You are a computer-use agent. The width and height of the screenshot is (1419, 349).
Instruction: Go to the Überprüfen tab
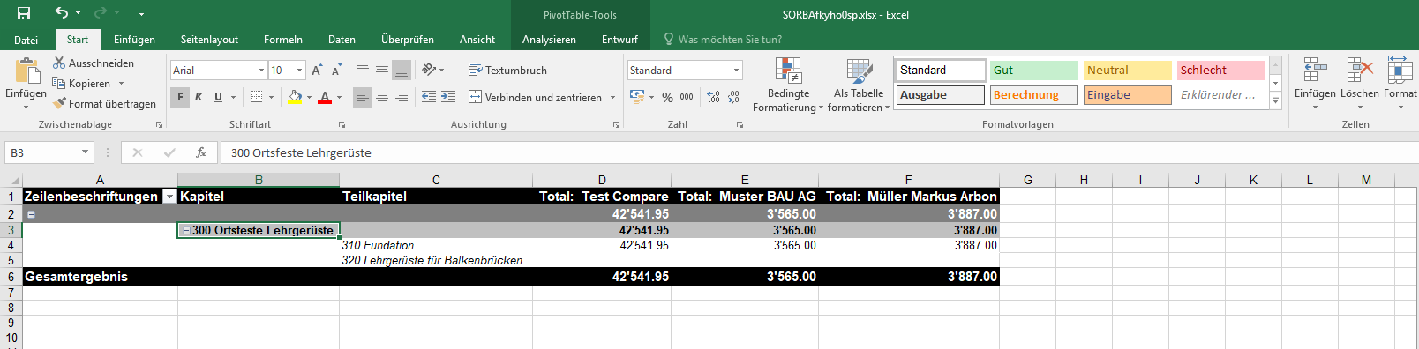(x=408, y=40)
